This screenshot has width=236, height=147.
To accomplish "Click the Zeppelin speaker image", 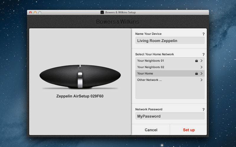I will [80, 76].
